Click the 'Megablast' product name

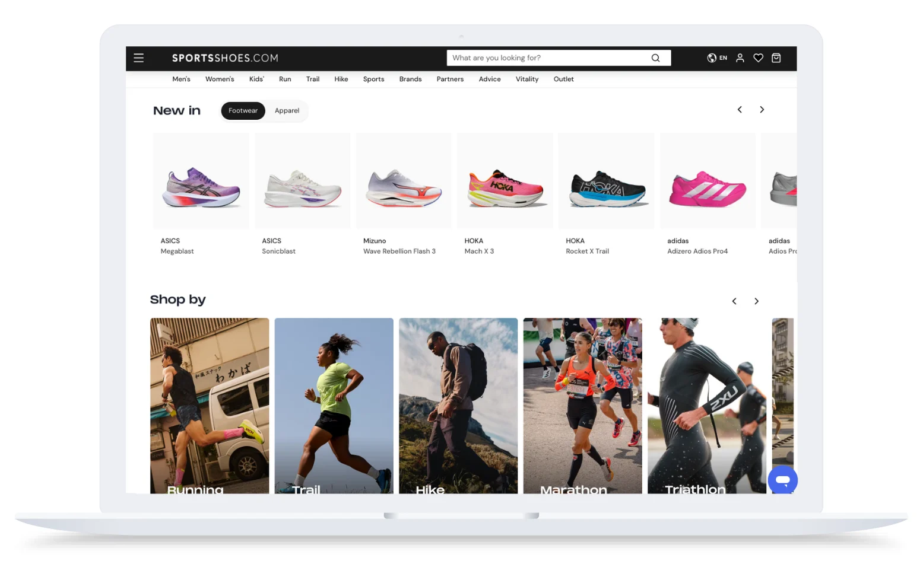click(177, 251)
